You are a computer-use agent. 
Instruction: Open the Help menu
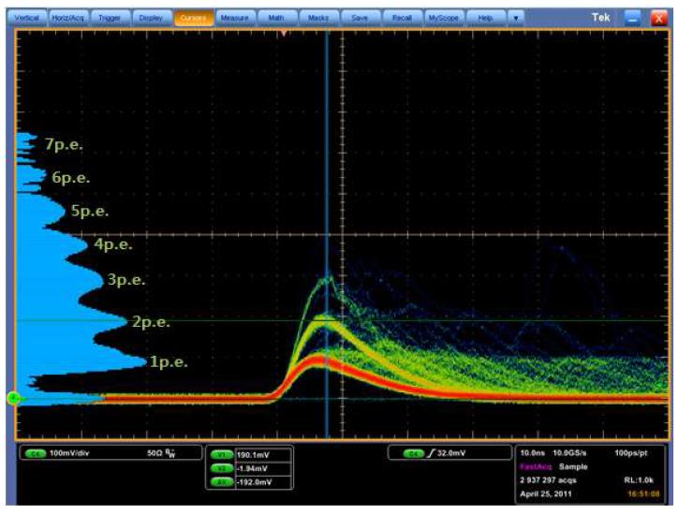coord(485,18)
